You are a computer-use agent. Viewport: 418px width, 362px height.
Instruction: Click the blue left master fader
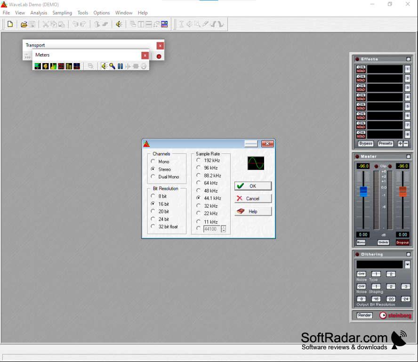click(363, 192)
